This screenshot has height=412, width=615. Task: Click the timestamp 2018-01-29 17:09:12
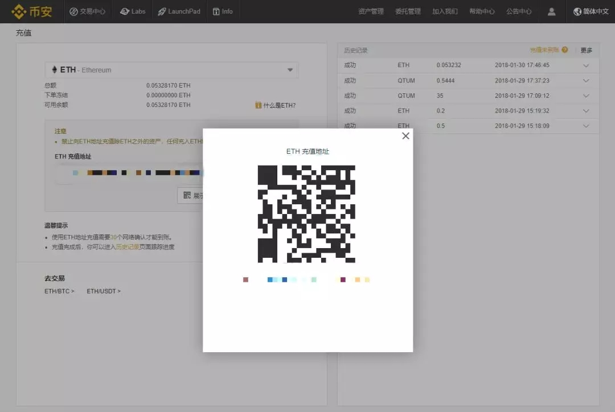click(x=522, y=96)
